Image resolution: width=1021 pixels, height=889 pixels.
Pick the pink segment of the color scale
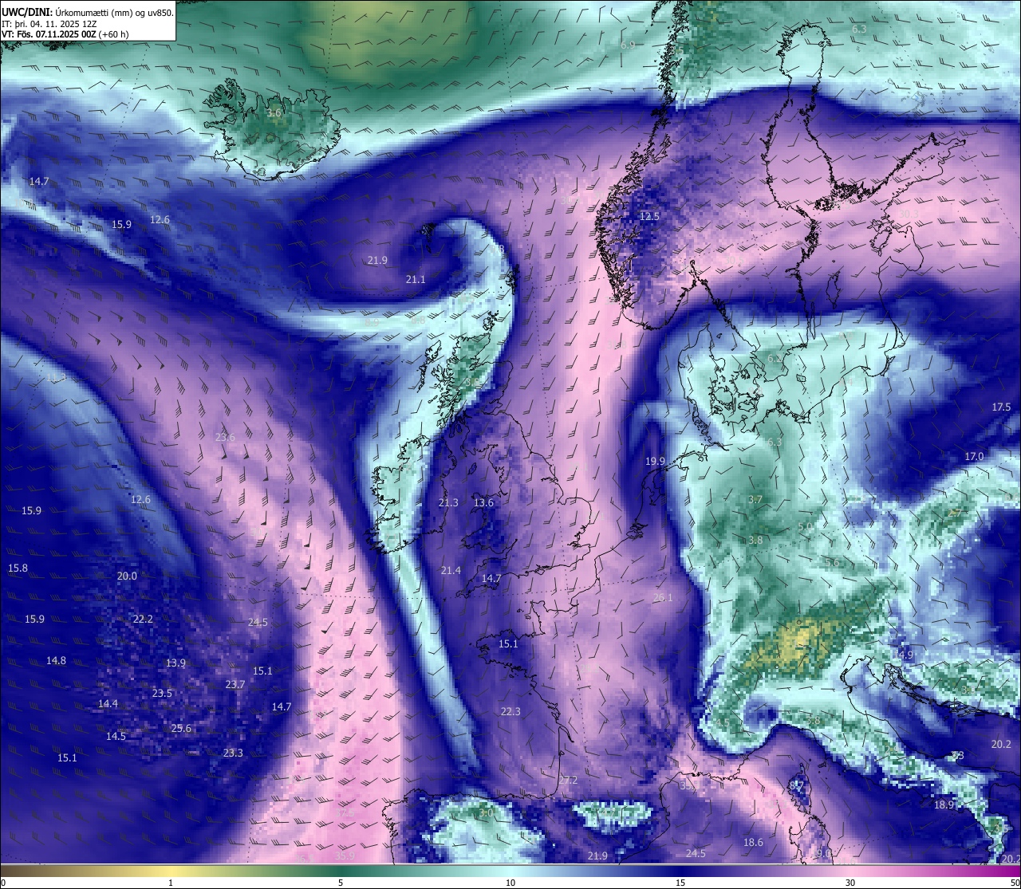[850, 870]
